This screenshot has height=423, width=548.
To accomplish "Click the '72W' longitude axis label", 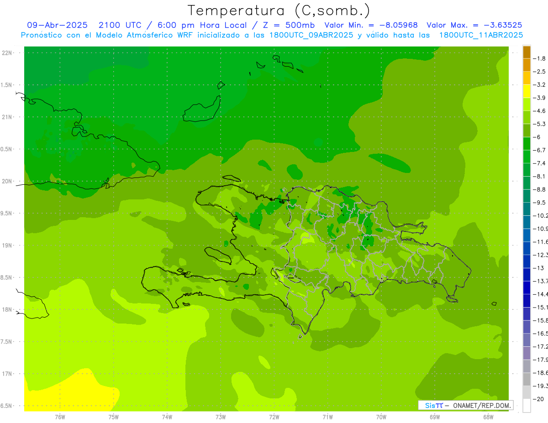I will point(274,417).
